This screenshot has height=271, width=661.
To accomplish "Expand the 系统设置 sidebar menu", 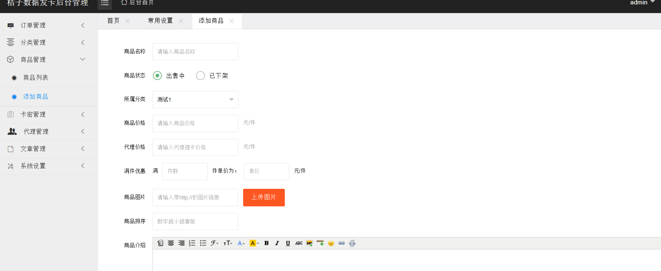I will [x=49, y=166].
